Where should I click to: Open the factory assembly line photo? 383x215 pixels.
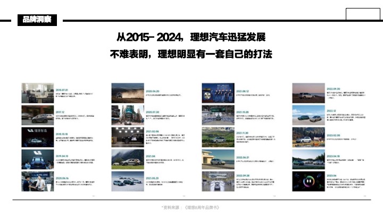tap(218, 182)
